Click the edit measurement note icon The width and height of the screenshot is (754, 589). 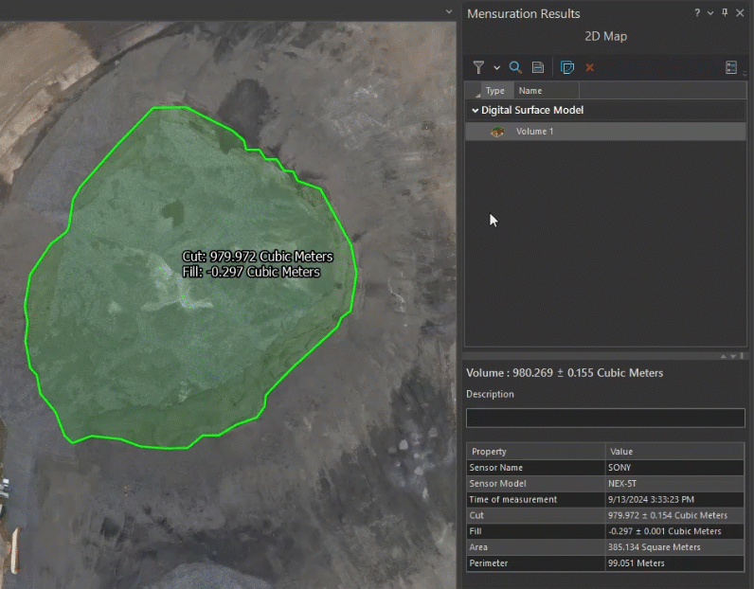click(567, 67)
